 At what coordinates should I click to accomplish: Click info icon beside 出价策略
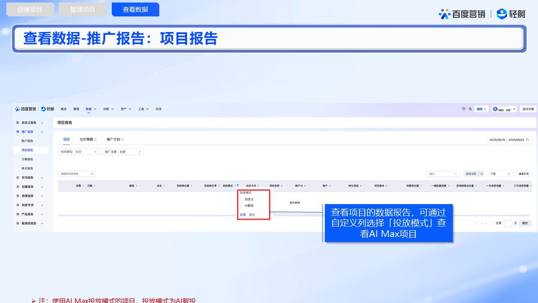coord(95,139)
